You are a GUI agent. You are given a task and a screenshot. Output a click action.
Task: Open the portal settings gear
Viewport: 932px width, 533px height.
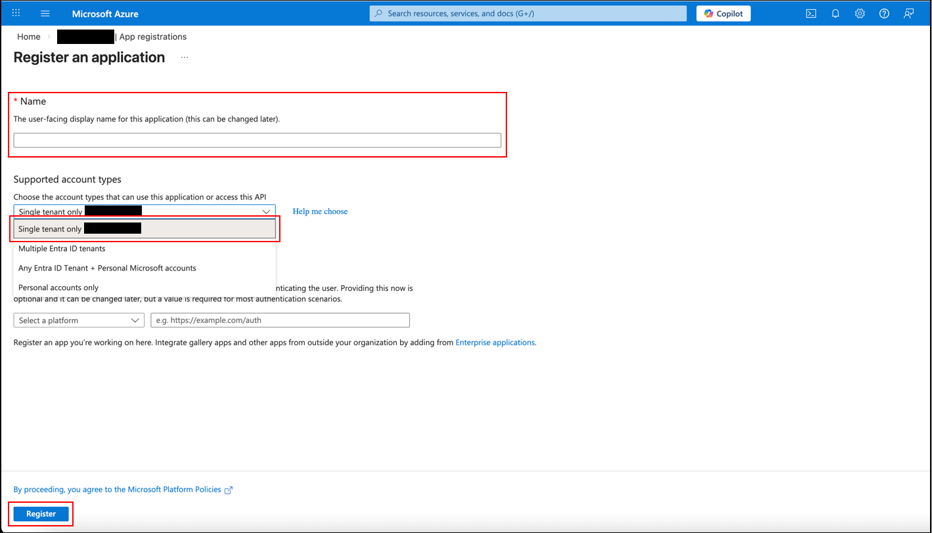(x=860, y=13)
